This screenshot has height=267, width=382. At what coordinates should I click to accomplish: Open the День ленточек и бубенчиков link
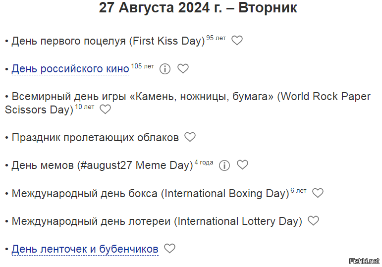coord(85,249)
